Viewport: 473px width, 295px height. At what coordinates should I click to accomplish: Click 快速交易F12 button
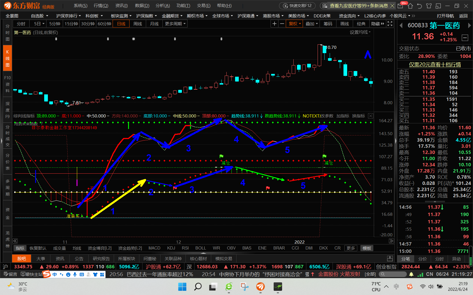(x=298, y=6)
